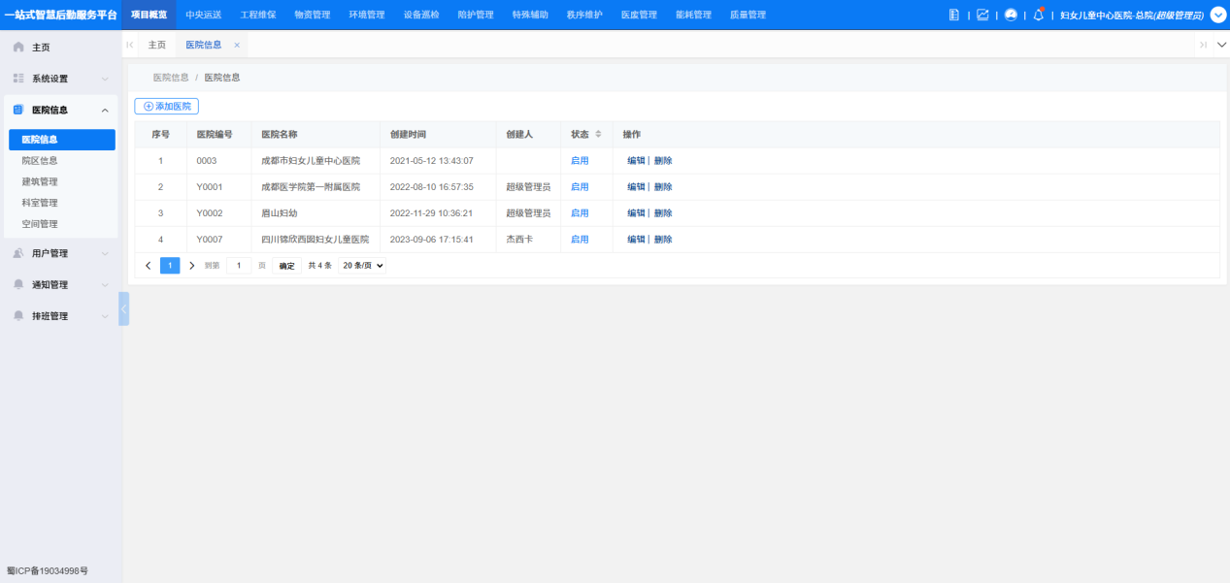Click the 蜀ICP备19034998号 footer link

(x=47, y=571)
